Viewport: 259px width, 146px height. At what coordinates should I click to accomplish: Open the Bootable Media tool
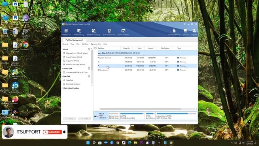tap(174, 32)
